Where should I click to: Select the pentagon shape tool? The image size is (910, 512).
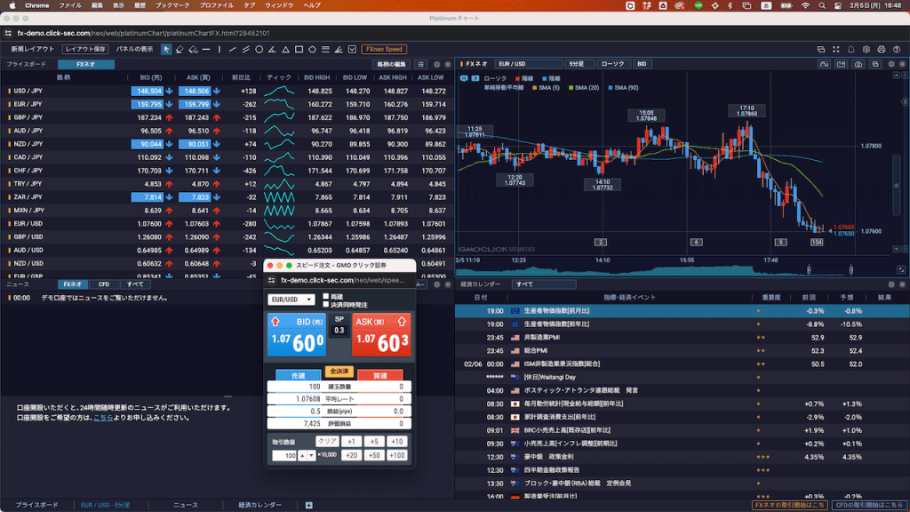tap(312, 50)
